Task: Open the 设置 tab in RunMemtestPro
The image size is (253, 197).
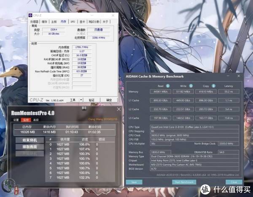Action: point(16,120)
